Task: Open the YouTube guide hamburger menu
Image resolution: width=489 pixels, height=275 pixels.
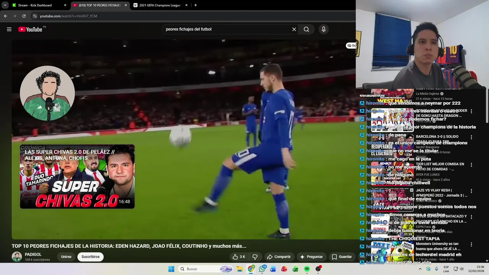Action: pos(9,29)
